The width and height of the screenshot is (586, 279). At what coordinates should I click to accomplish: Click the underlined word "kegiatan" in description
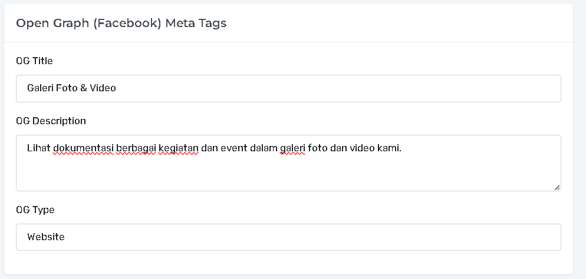179,148
